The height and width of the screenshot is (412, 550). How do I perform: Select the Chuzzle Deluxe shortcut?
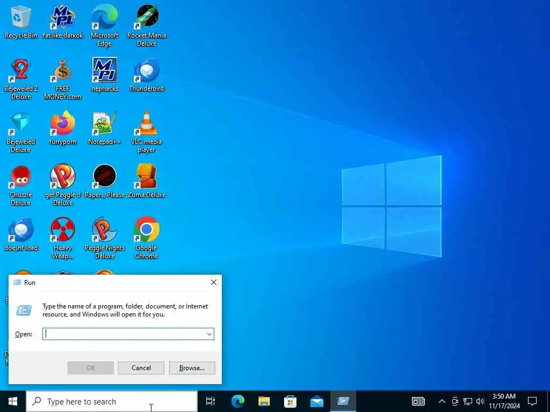(x=21, y=186)
